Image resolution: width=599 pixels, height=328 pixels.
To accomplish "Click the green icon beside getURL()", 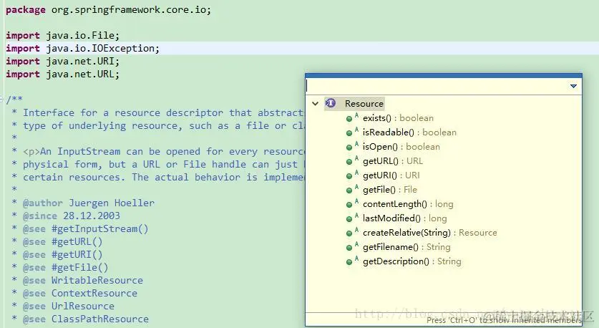I will tap(349, 162).
